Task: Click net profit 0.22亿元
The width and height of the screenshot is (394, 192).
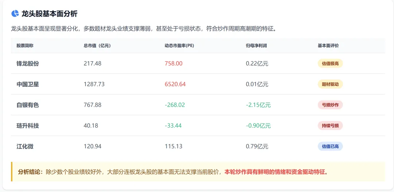Action: pos(257,63)
